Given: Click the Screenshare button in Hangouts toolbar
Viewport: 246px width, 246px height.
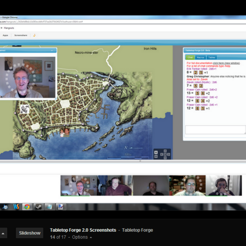Looking at the screenshot, I should point(20,35).
